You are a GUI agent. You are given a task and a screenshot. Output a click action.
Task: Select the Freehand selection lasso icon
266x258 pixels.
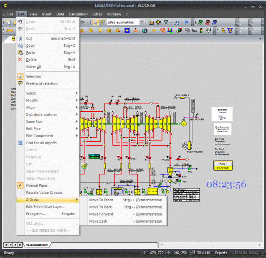20,83
